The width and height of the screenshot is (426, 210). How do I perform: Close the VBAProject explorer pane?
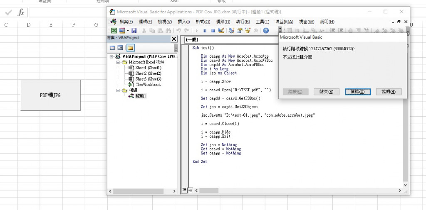click(x=174, y=39)
